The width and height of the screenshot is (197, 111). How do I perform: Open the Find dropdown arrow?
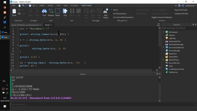click(44, 18)
